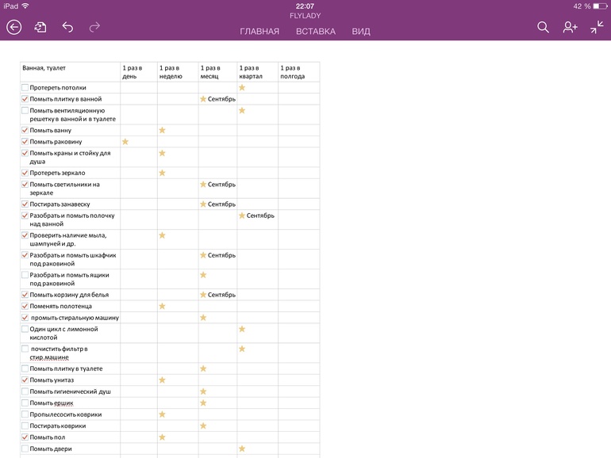Tap the back arrow button

pos(14,27)
